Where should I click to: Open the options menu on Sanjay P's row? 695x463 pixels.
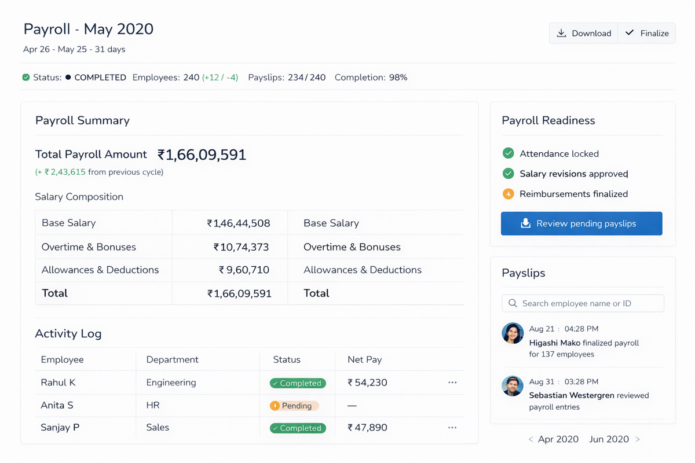452,428
